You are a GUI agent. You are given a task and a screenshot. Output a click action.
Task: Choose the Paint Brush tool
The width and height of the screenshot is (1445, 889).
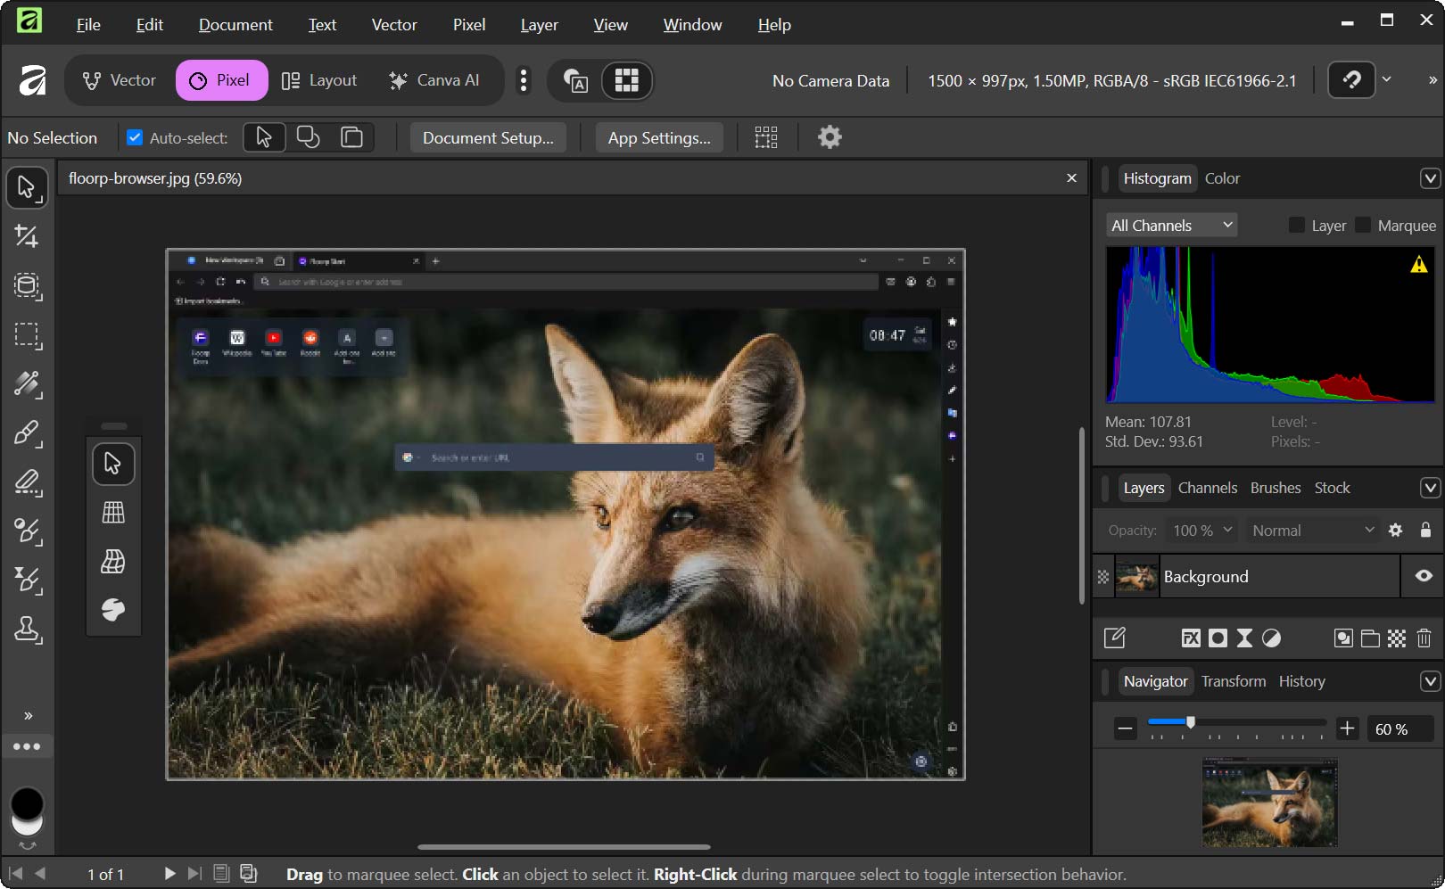pos(27,433)
